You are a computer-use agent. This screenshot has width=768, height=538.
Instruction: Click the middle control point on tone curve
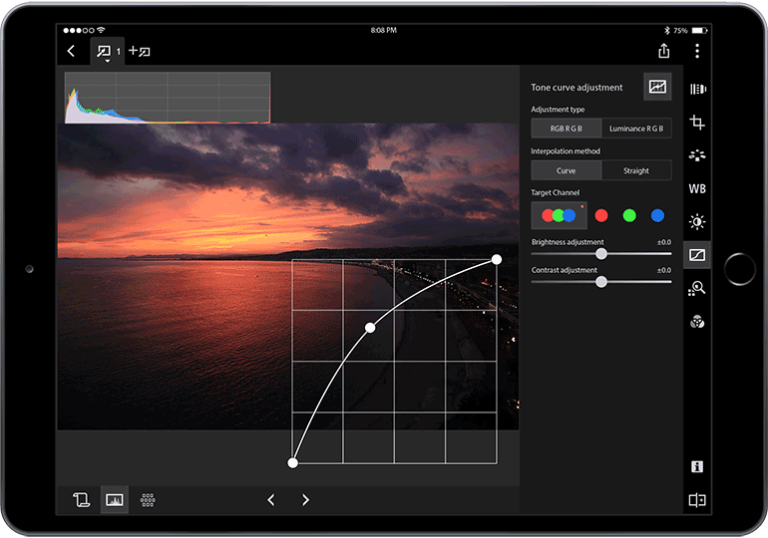pyautogui.click(x=370, y=327)
